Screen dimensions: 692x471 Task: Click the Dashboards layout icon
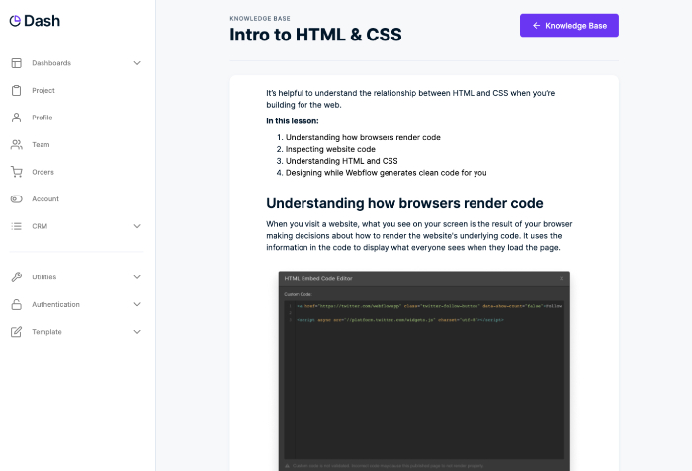click(x=17, y=63)
